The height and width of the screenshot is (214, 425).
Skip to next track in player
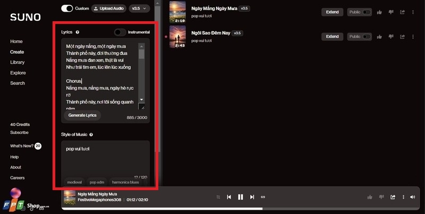tap(252, 197)
